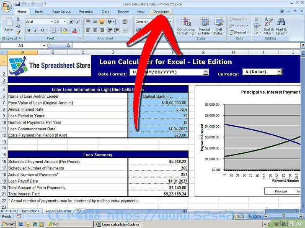Switch to the Formulas tab
This screenshot has width=305, height=228.
click(x=86, y=12)
